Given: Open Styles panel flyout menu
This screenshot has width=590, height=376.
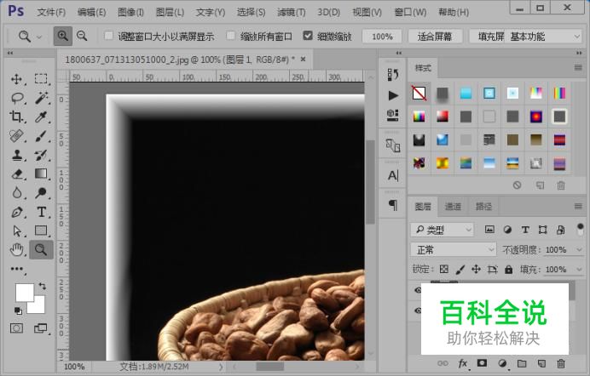Looking at the screenshot, I should (578, 67).
